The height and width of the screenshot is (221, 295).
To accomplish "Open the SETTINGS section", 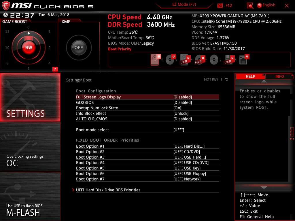I will (x=30, y=97).
